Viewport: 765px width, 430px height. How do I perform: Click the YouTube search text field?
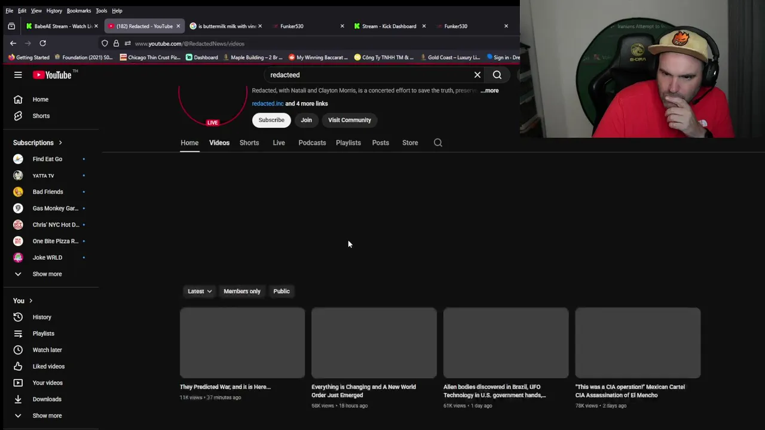tap(368, 75)
